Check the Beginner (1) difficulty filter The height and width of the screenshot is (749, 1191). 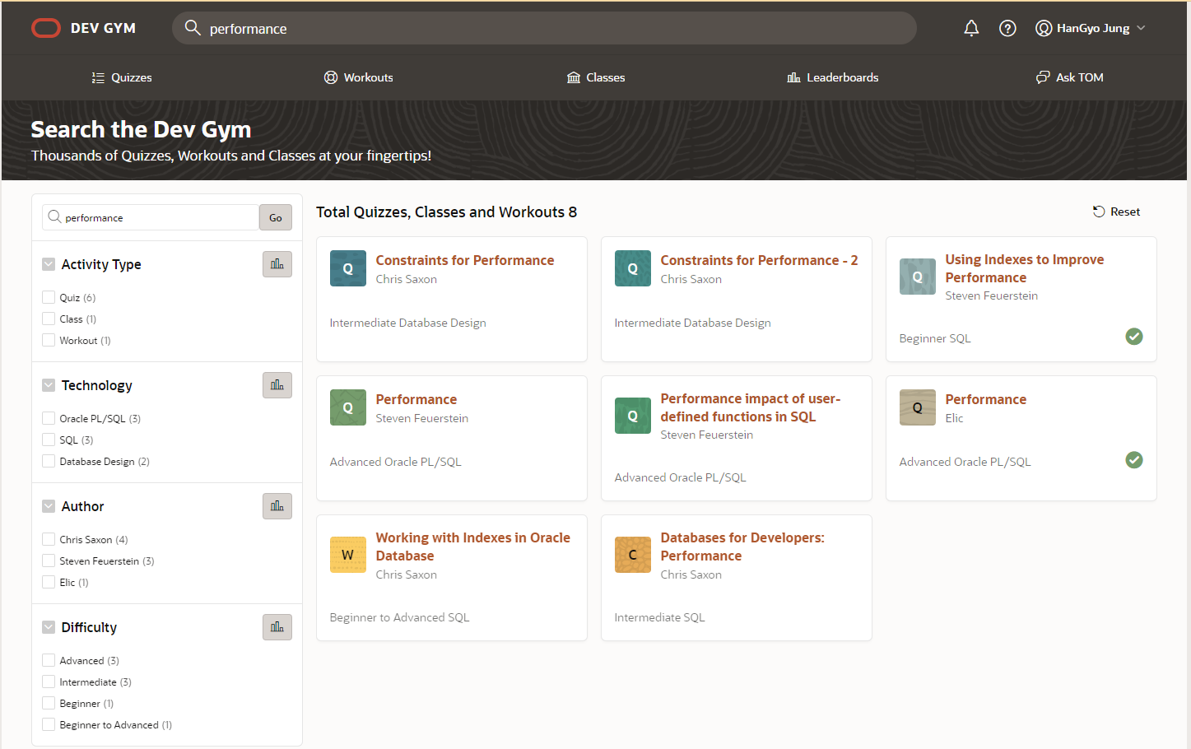49,703
